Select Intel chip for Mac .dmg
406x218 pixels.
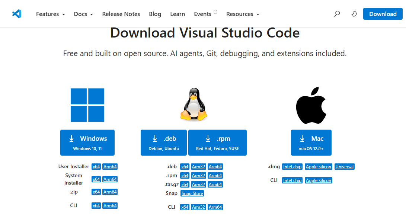[292, 167]
